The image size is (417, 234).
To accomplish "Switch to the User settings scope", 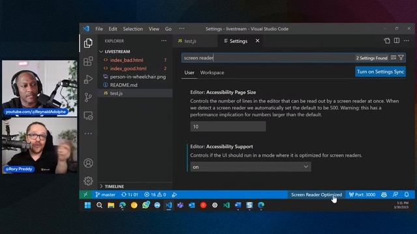I will 189,72.
